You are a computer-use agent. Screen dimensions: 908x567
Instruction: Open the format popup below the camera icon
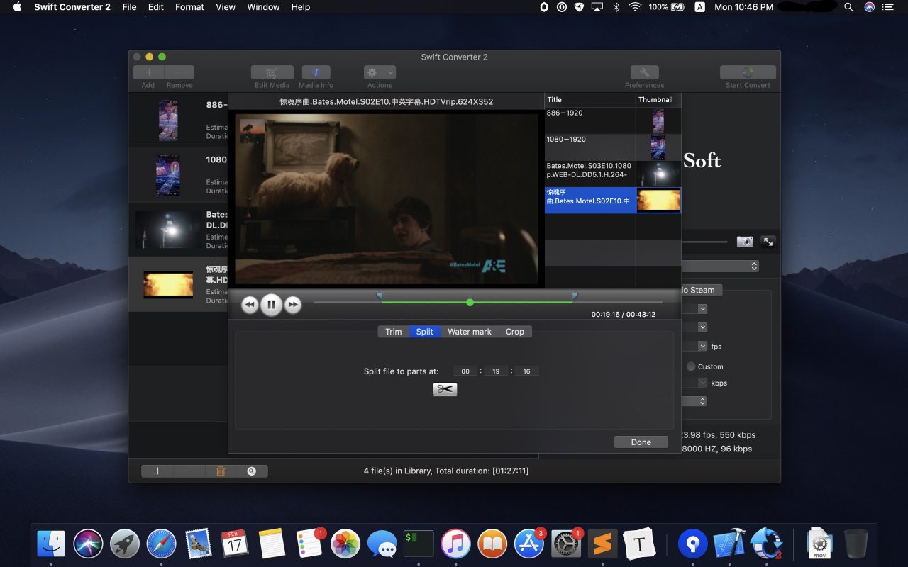tap(721, 266)
